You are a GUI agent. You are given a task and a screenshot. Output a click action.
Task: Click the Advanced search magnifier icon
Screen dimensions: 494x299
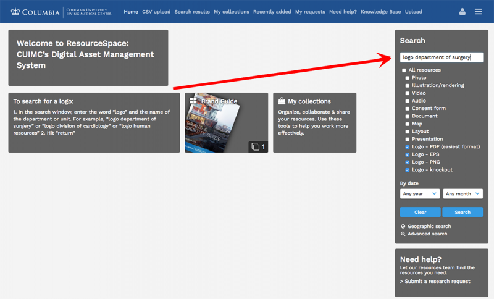click(403, 234)
